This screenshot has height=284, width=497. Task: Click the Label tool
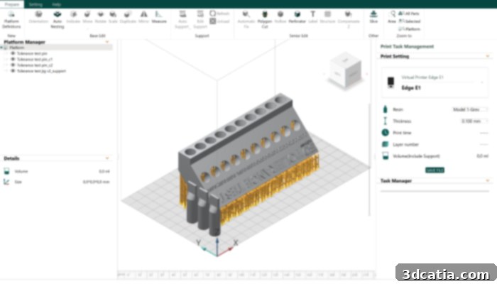point(313,17)
